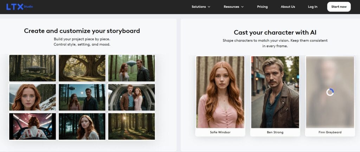This screenshot has height=152, width=360.
Task: Open the sunlit forest storyboard frame
Action: pos(131,126)
